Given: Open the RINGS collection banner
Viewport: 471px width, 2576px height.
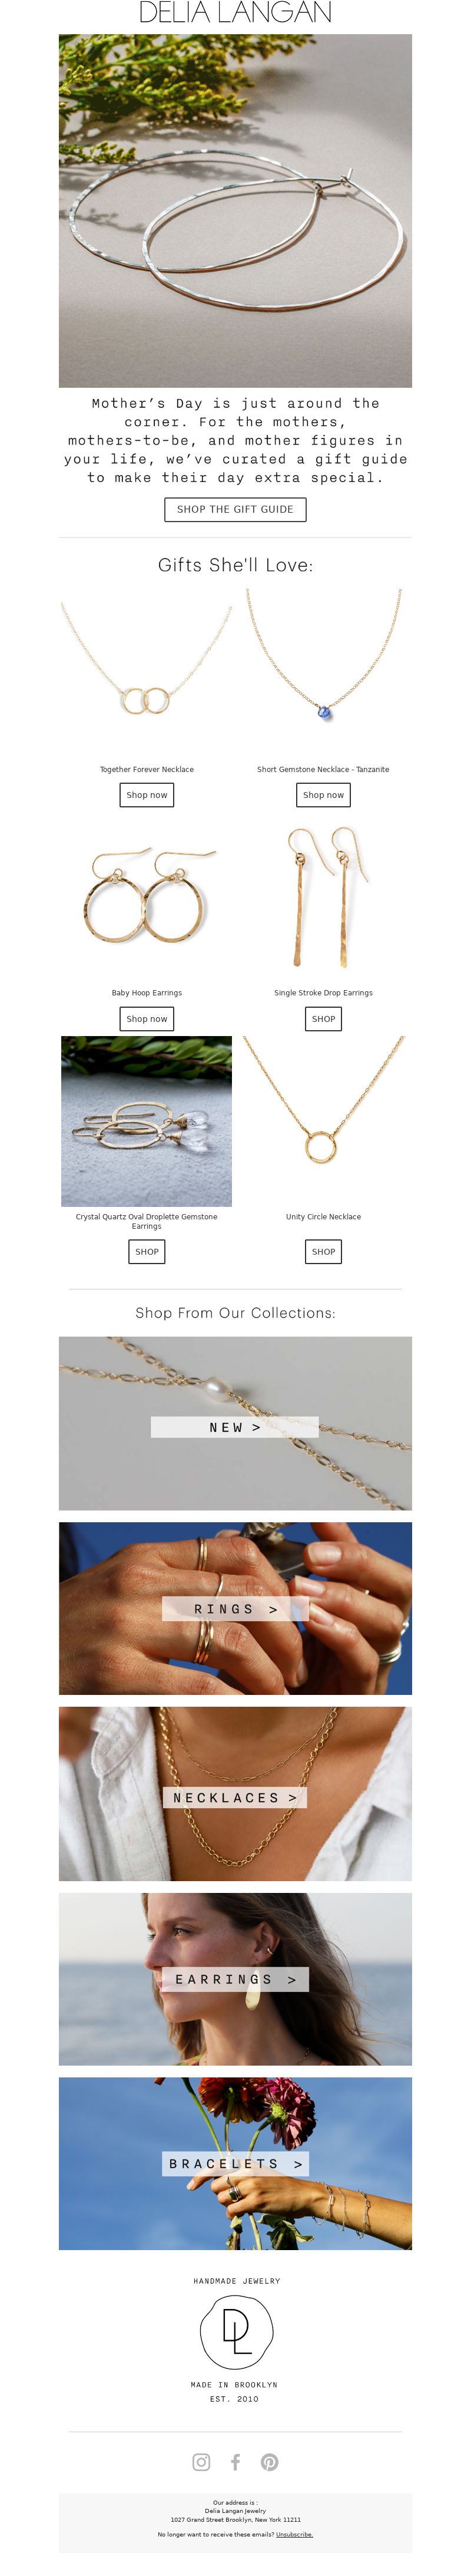Looking at the screenshot, I should [x=235, y=1608].
